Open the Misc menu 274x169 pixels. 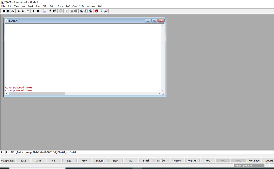[52, 6]
